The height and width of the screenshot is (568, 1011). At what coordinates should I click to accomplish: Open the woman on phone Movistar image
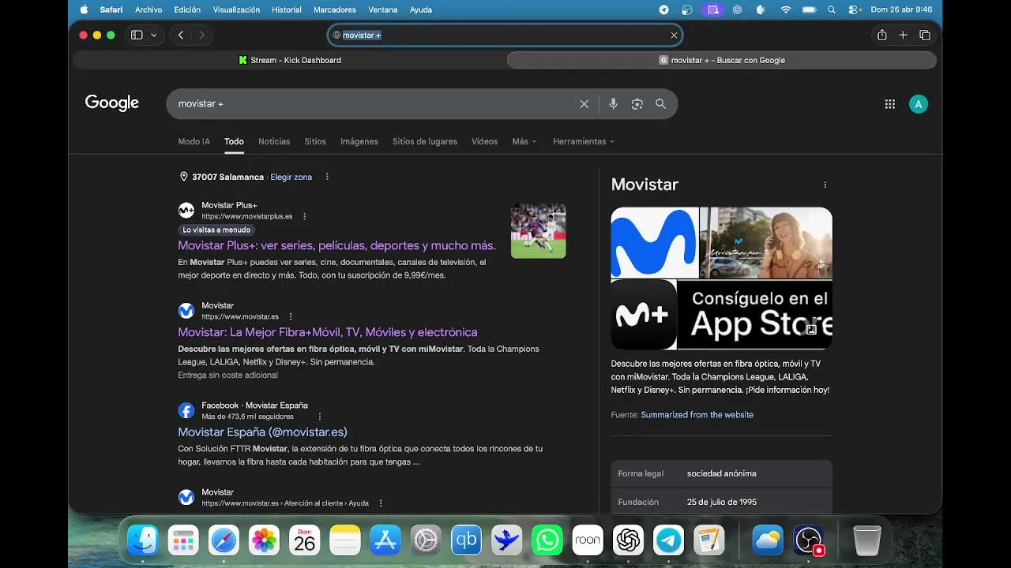(x=766, y=242)
